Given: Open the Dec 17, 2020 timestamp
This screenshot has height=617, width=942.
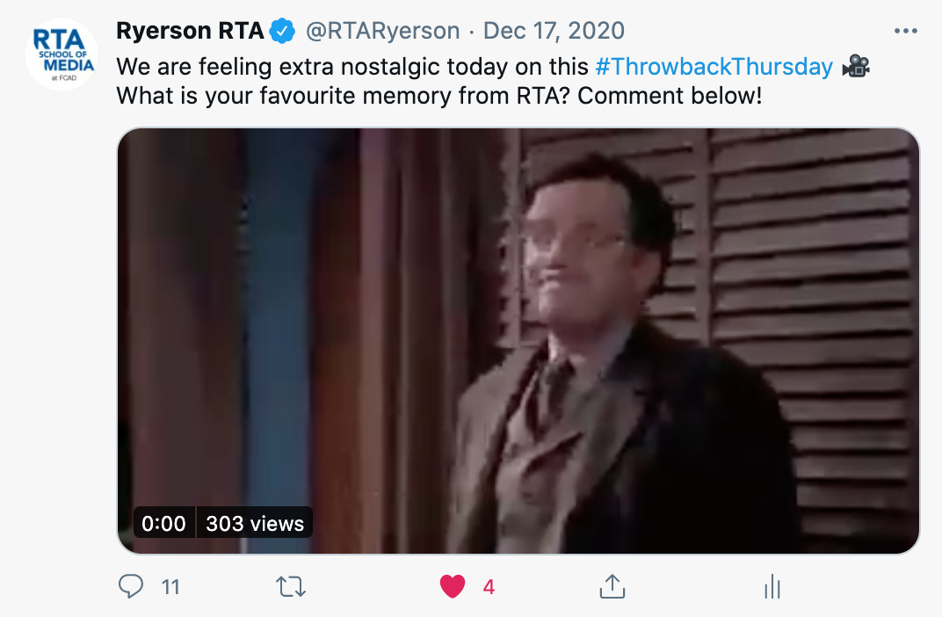Looking at the screenshot, I should point(554,31).
